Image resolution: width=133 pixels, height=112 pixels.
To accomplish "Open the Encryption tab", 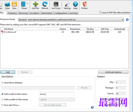I will pos(34,13).
